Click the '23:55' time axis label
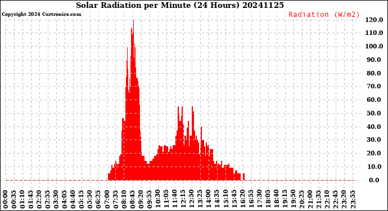 (x=353, y=200)
